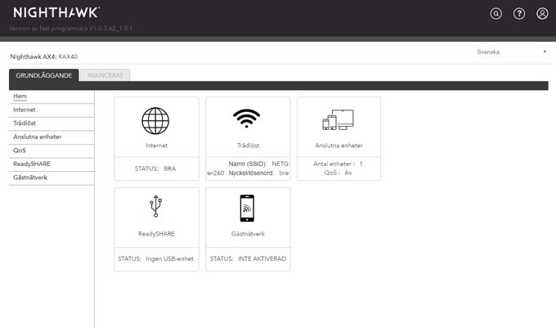This screenshot has width=556, height=328.
Task: Click the ReadySHARE USB icon
Action: [x=155, y=206]
